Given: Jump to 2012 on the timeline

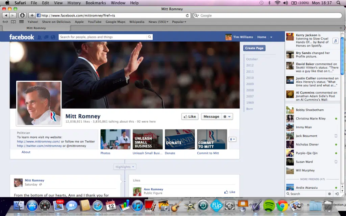Looking at the screenshot, I should click(250, 65).
